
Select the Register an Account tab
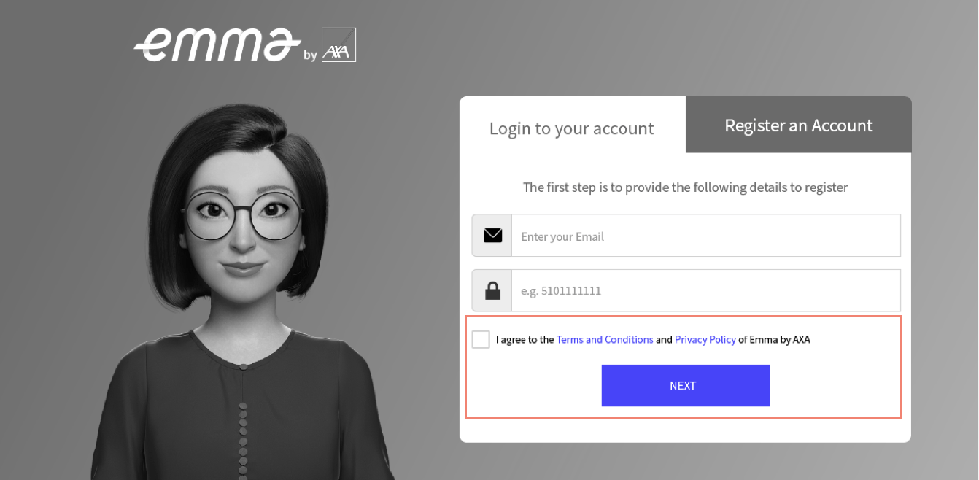click(x=798, y=125)
